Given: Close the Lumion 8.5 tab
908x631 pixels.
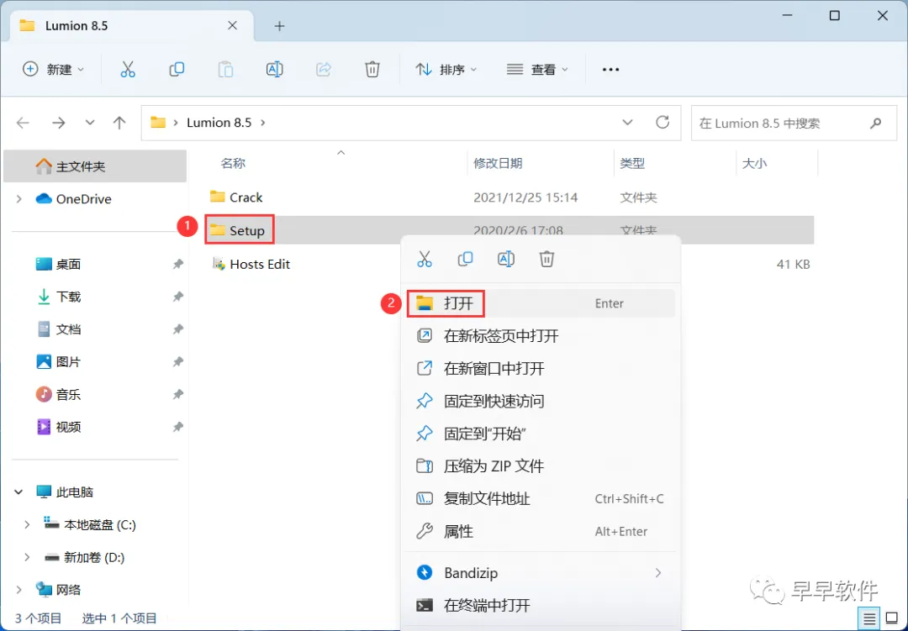Looking at the screenshot, I should [x=232, y=25].
